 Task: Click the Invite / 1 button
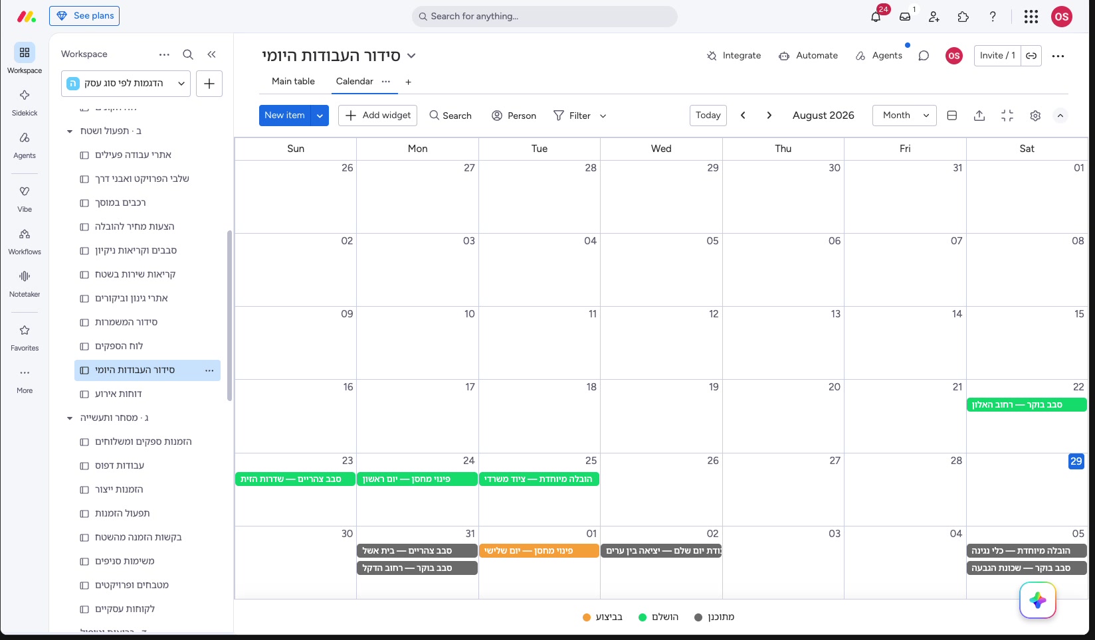[x=997, y=56]
